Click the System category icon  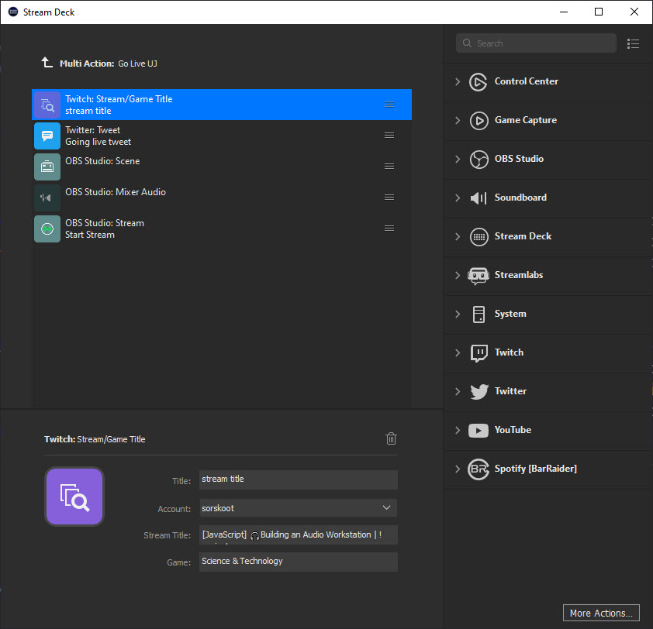[x=479, y=314]
